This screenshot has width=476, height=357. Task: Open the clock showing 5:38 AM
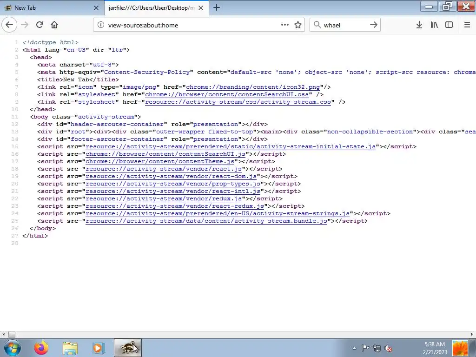click(x=435, y=348)
